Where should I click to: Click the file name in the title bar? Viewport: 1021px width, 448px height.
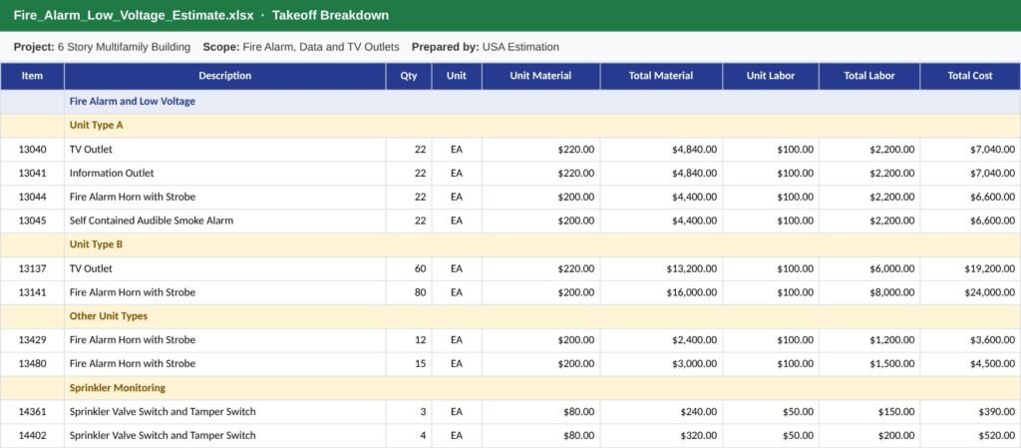[134, 16]
